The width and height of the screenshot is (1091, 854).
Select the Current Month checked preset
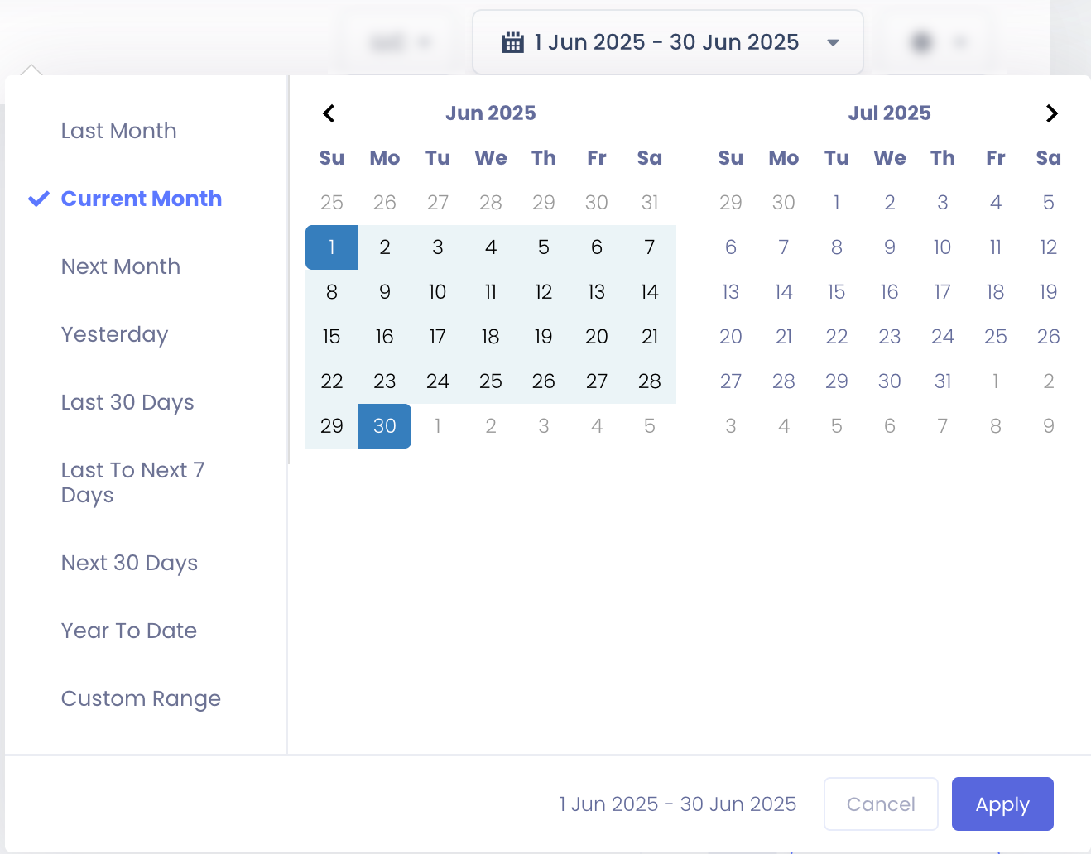coord(141,199)
